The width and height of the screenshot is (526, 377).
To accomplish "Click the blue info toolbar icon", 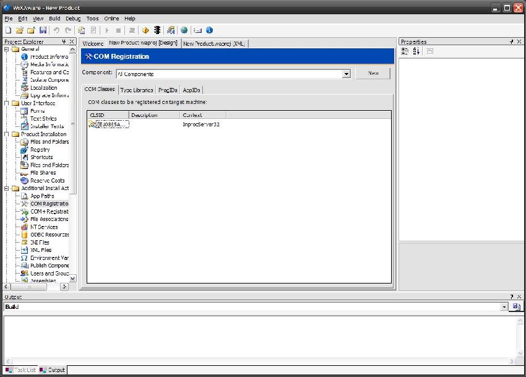I will tap(209, 30).
